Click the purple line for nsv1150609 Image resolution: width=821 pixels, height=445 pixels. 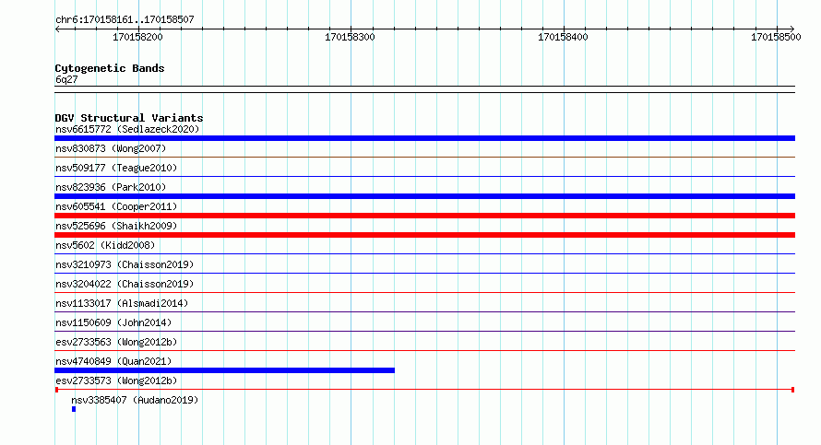click(424, 331)
